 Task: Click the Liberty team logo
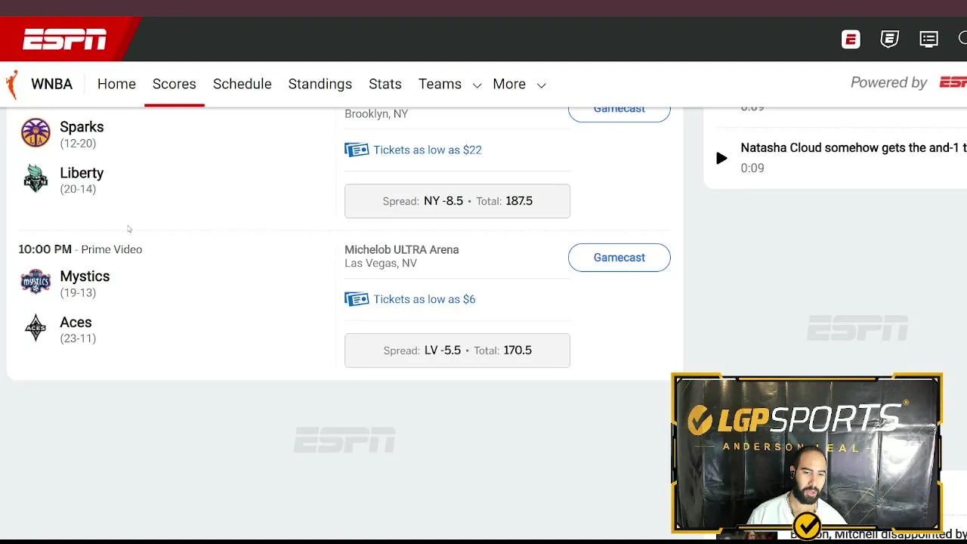pyautogui.click(x=36, y=179)
